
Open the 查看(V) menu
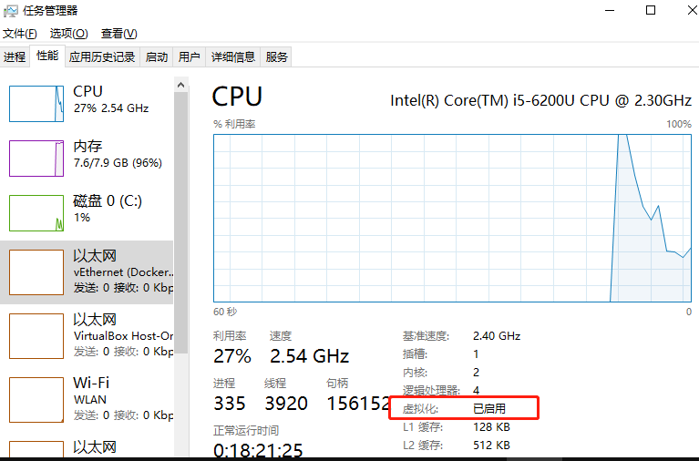[118, 34]
